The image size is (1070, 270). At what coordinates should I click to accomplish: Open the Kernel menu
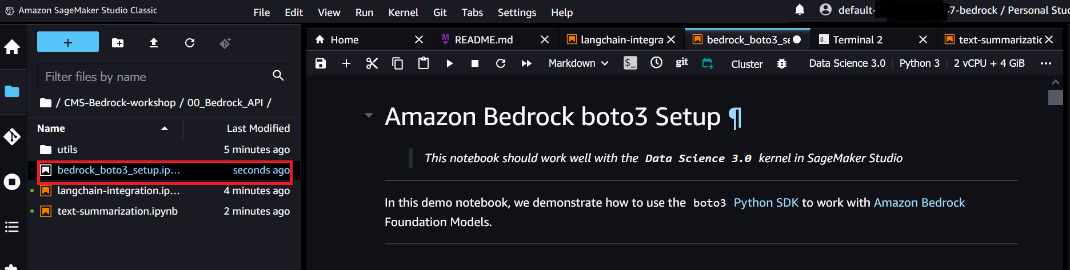(403, 12)
